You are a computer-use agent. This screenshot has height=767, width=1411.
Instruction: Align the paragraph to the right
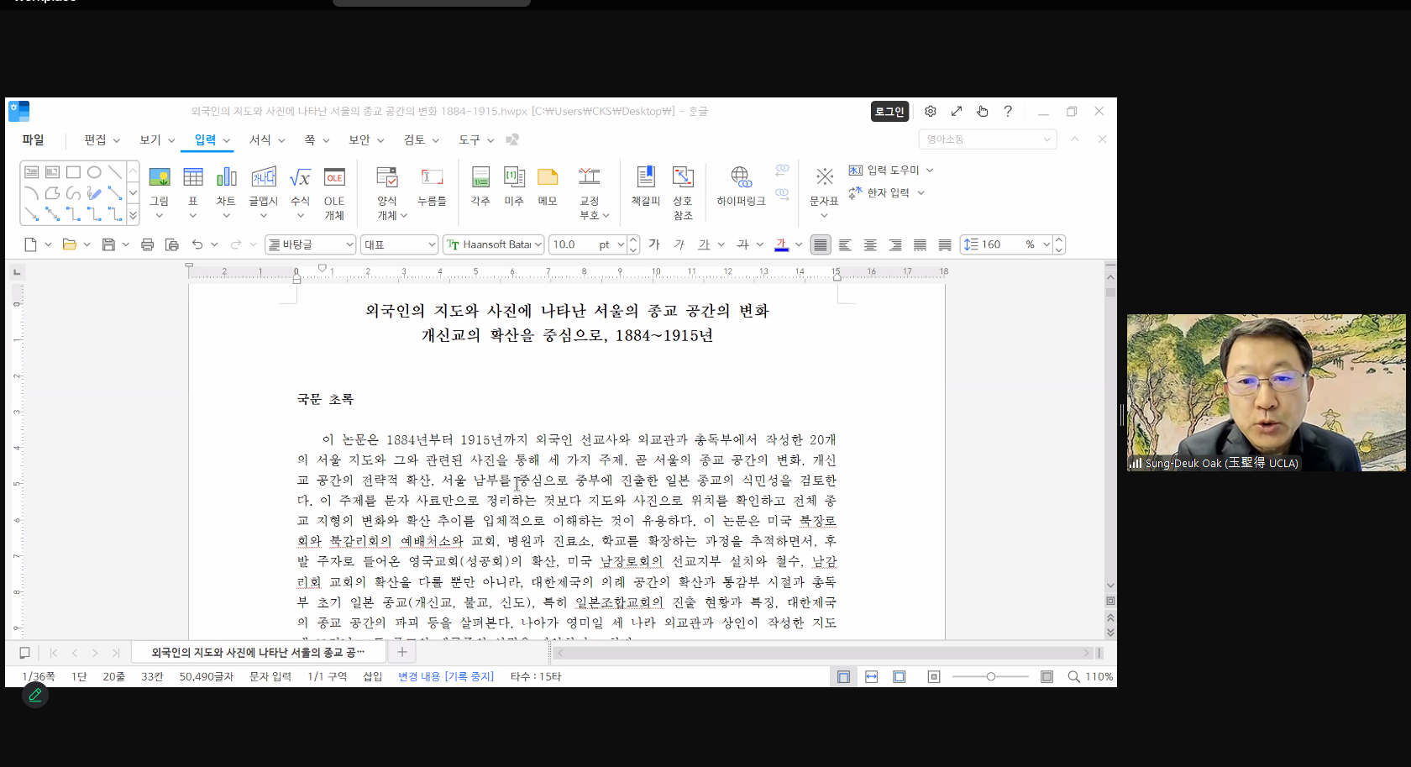pyautogui.click(x=895, y=244)
